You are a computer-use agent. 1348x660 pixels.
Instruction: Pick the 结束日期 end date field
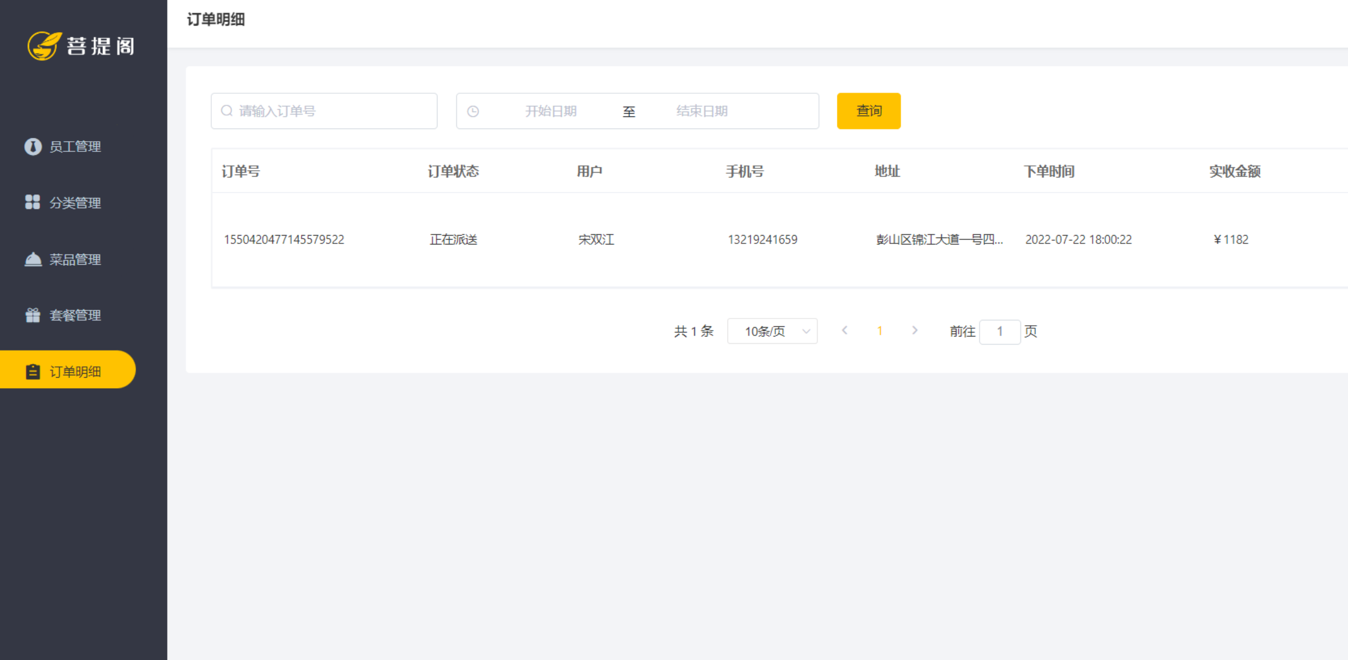click(x=702, y=111)
